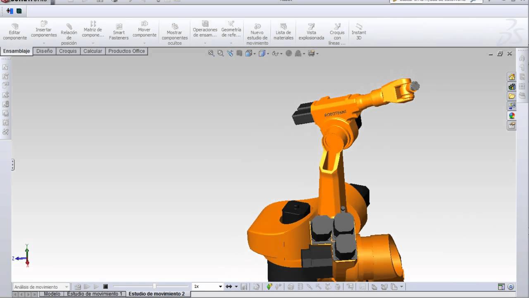Image resolution: width=529 pixels, height=298 pixels.
Task: Select Matriz de componentes tool
Action: (x=93, y=29)
